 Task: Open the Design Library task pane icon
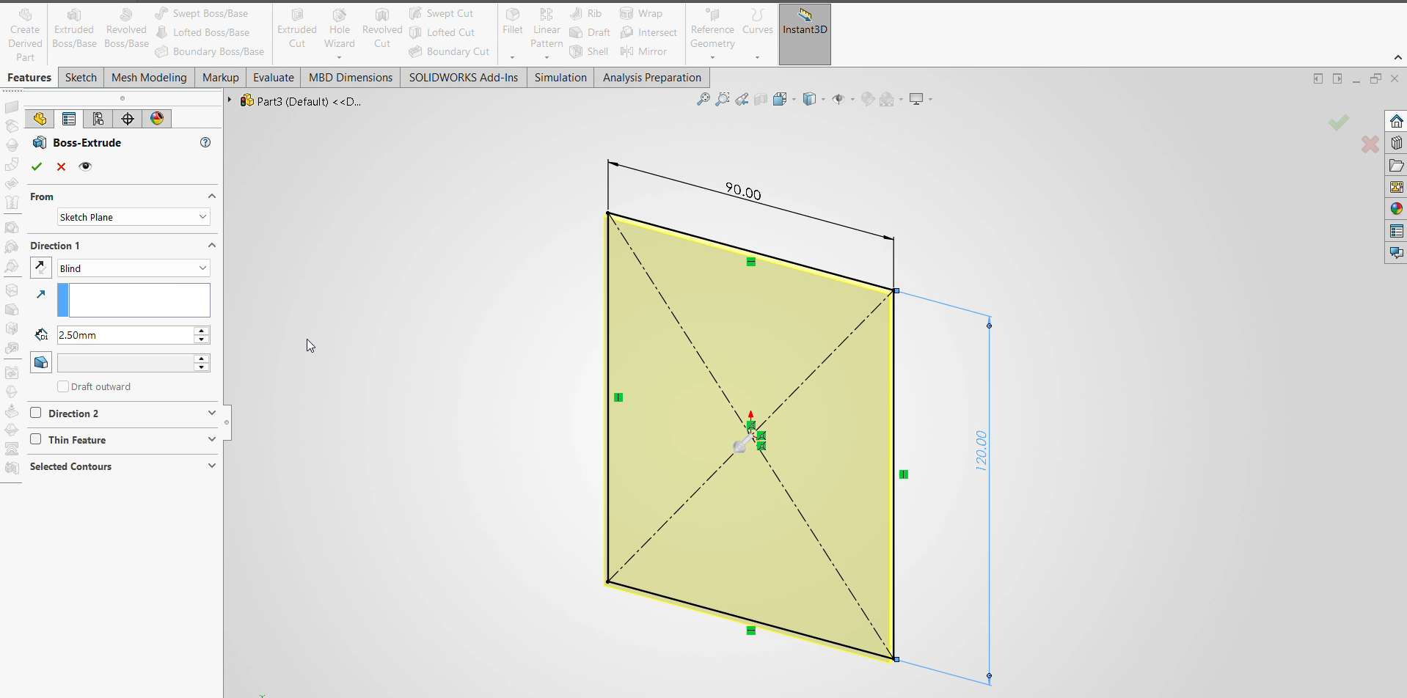1396,143
